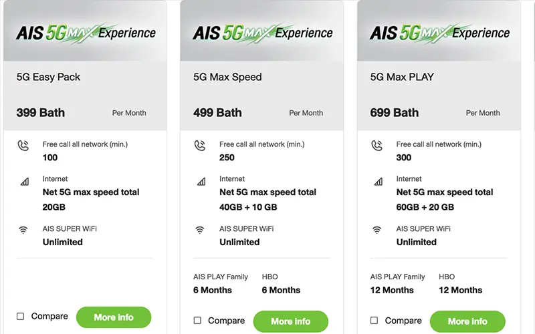This screenshot has width=535, height=334.
Task: Click the phone call icon in 5G Max Speed
Action: (200, 146)
